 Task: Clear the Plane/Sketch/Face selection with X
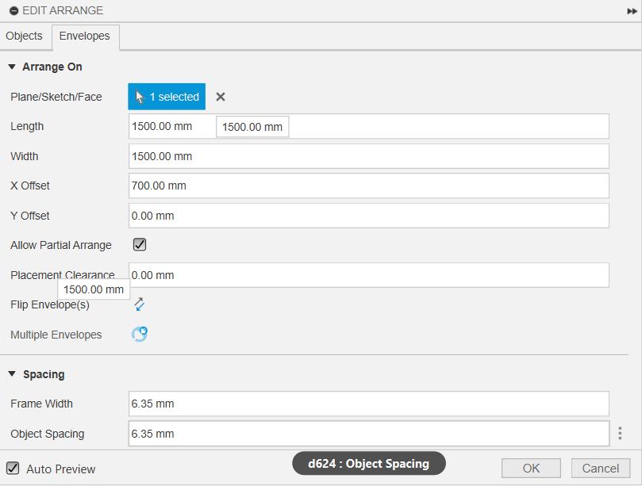point(221,97)
